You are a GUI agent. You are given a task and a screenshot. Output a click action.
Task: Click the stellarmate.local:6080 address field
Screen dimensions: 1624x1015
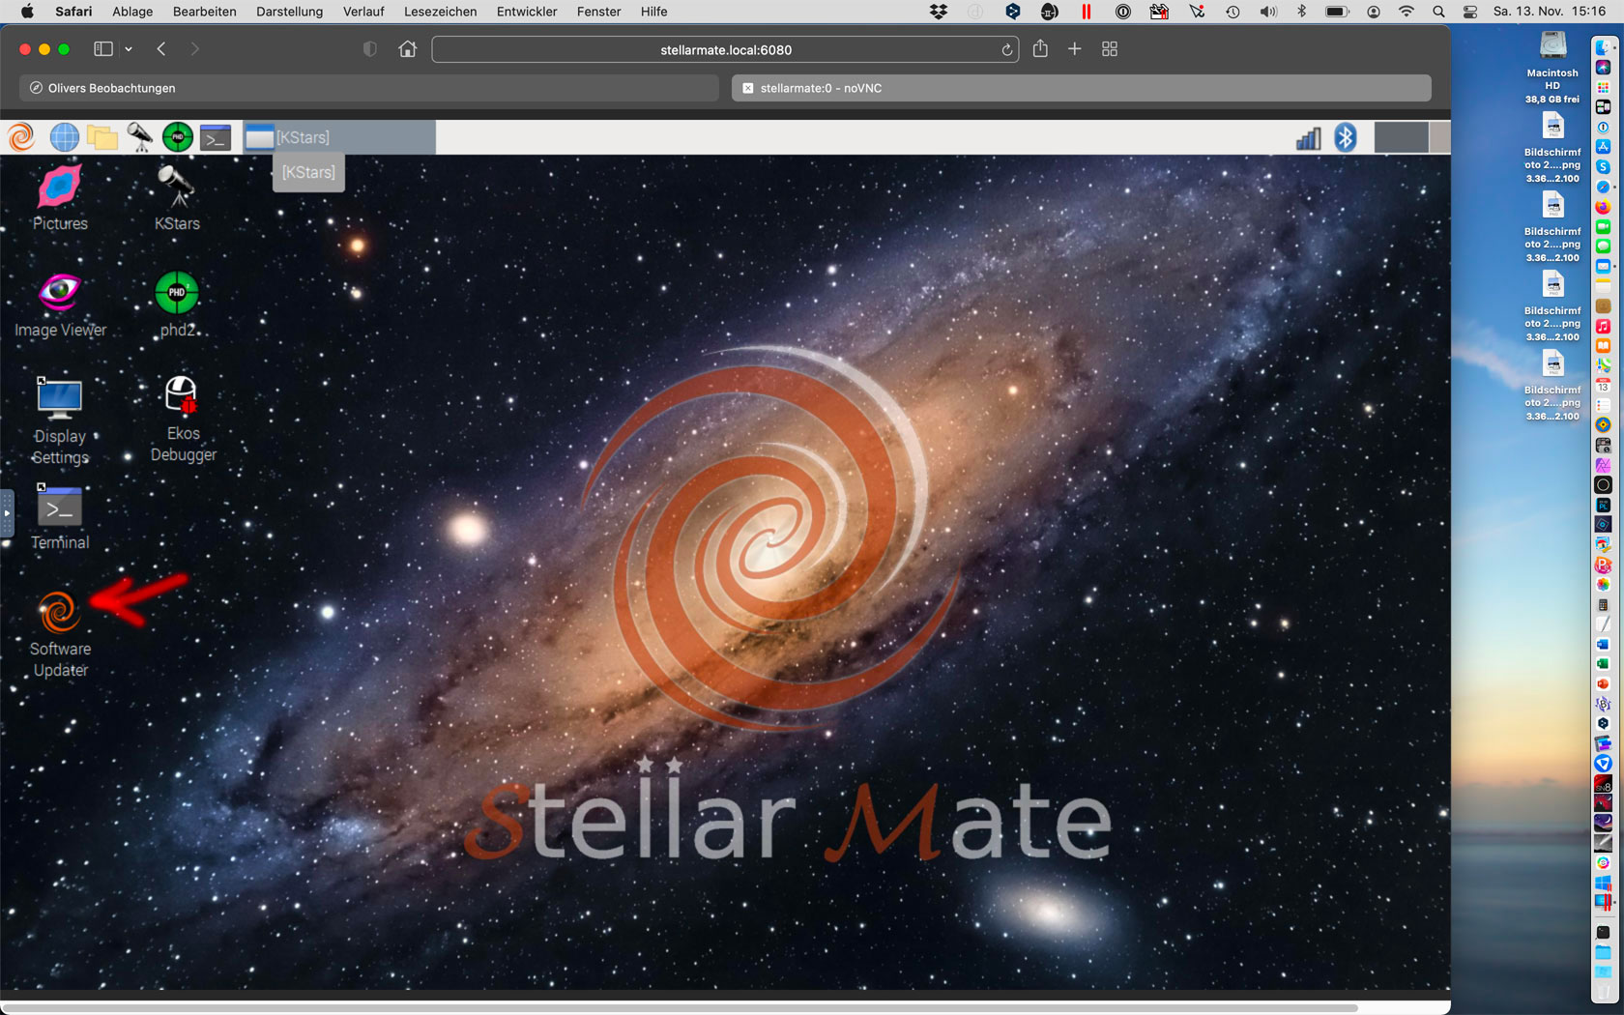(x=725, y=49)
